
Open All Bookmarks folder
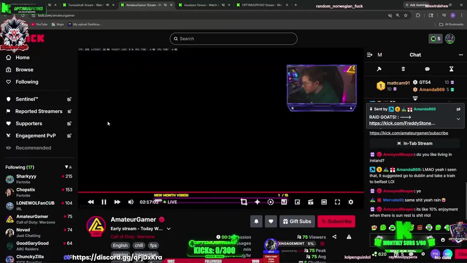click(x=451, y=24)
